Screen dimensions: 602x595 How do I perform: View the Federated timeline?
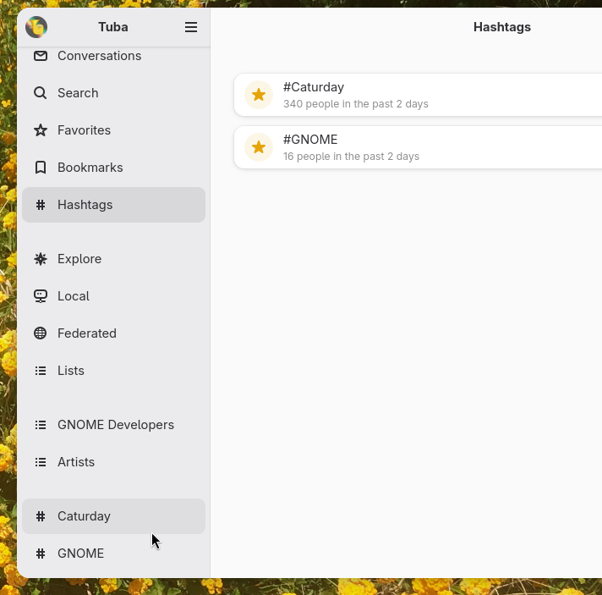pyautogui.click(x=113, y=333)
